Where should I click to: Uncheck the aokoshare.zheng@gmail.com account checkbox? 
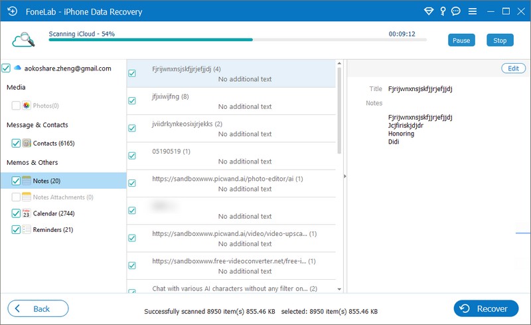pyautogui.click(x=6, y=68)
